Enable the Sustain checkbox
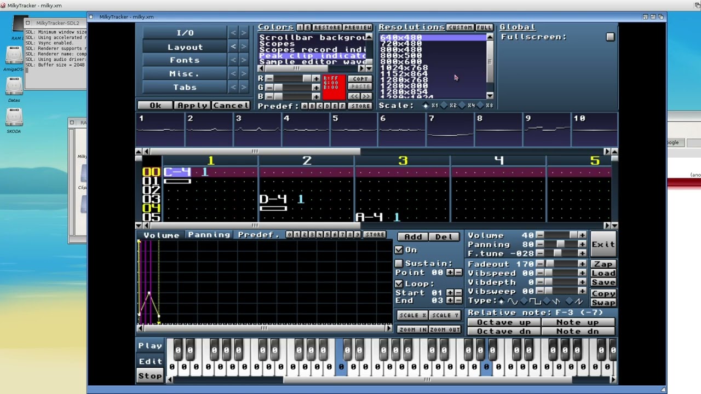This screenshot has width=701, height=394. click(399, 263)
